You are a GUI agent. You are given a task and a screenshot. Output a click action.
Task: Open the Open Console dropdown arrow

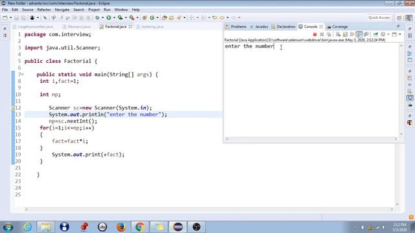pos(399,34)
